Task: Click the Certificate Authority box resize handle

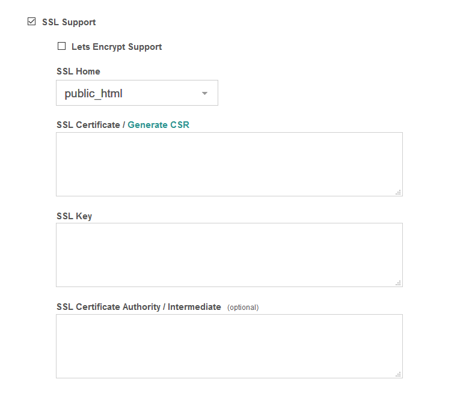Action: click(x=398, y=374)
